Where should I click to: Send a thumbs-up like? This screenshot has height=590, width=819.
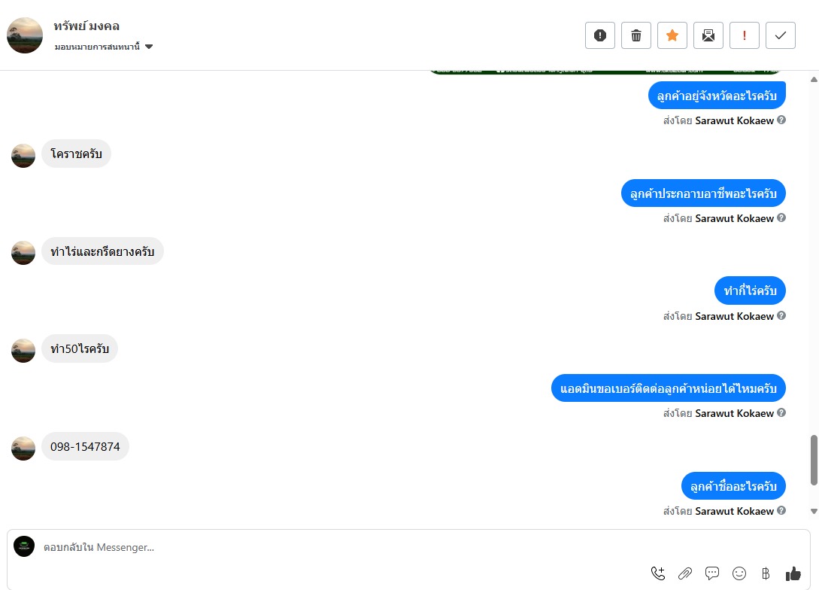tap(793, 573)
